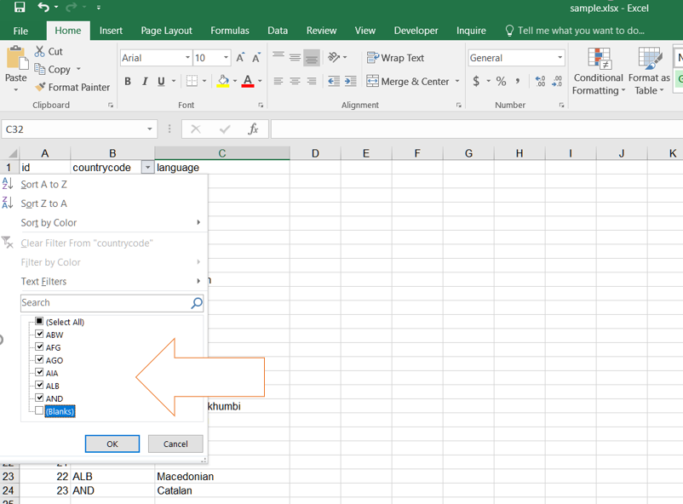683x504 pixels.
Task: Check the (Blanks) filter checkbox
Action: coord(39,411)
